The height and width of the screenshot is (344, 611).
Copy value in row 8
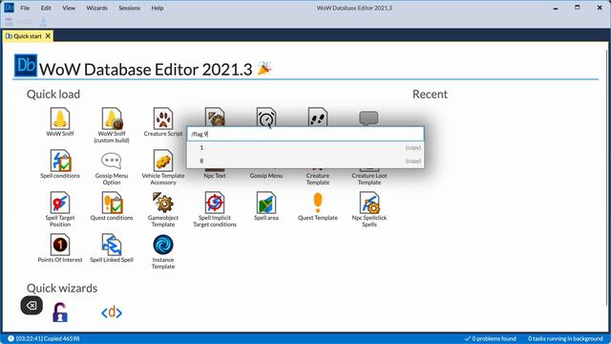(x=413, y=161)
